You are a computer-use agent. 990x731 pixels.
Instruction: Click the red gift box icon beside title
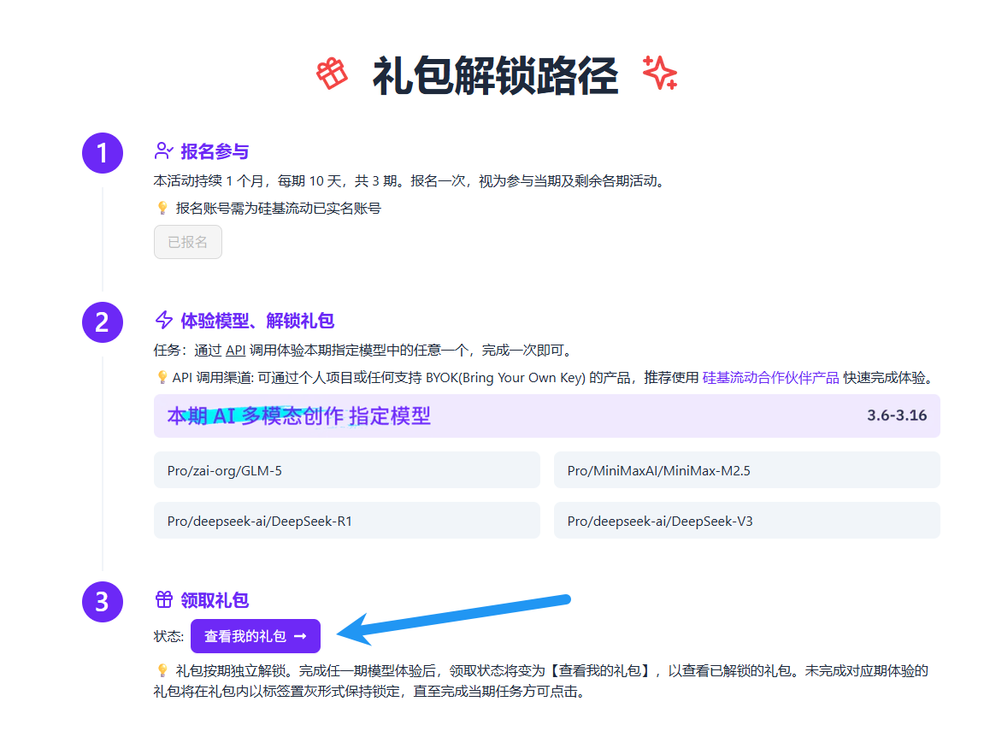tap(332, 74)
